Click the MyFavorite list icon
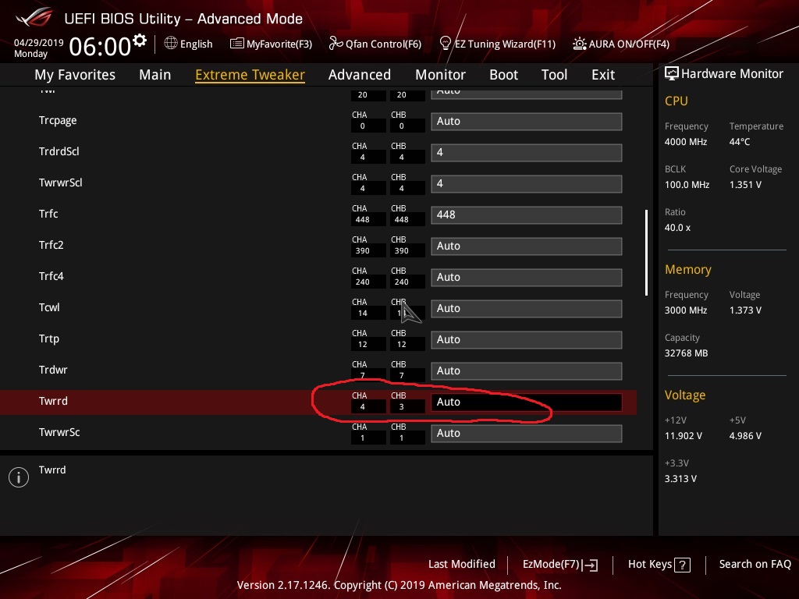 [237, 44]
